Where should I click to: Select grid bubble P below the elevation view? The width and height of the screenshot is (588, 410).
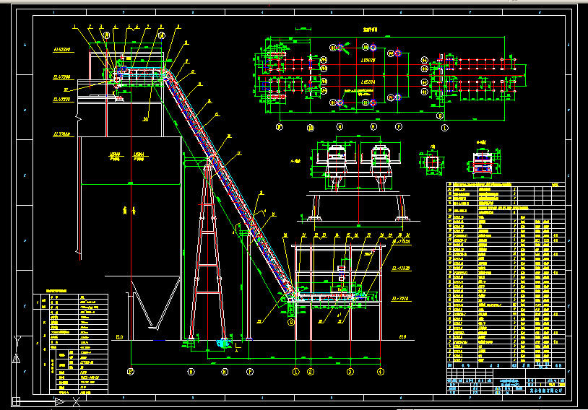point(250,372)
